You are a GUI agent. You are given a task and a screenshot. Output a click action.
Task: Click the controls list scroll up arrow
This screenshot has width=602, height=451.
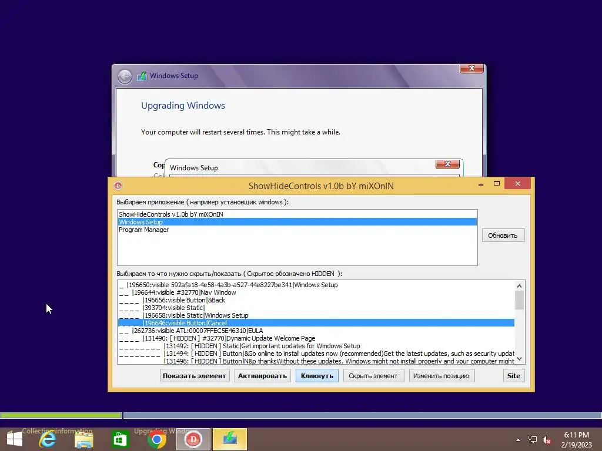click(520, 286)
